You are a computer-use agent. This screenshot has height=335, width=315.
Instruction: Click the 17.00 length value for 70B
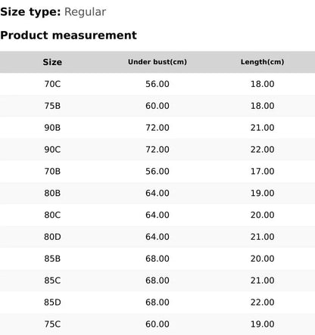pyautogui.click(x=262, y=172)
